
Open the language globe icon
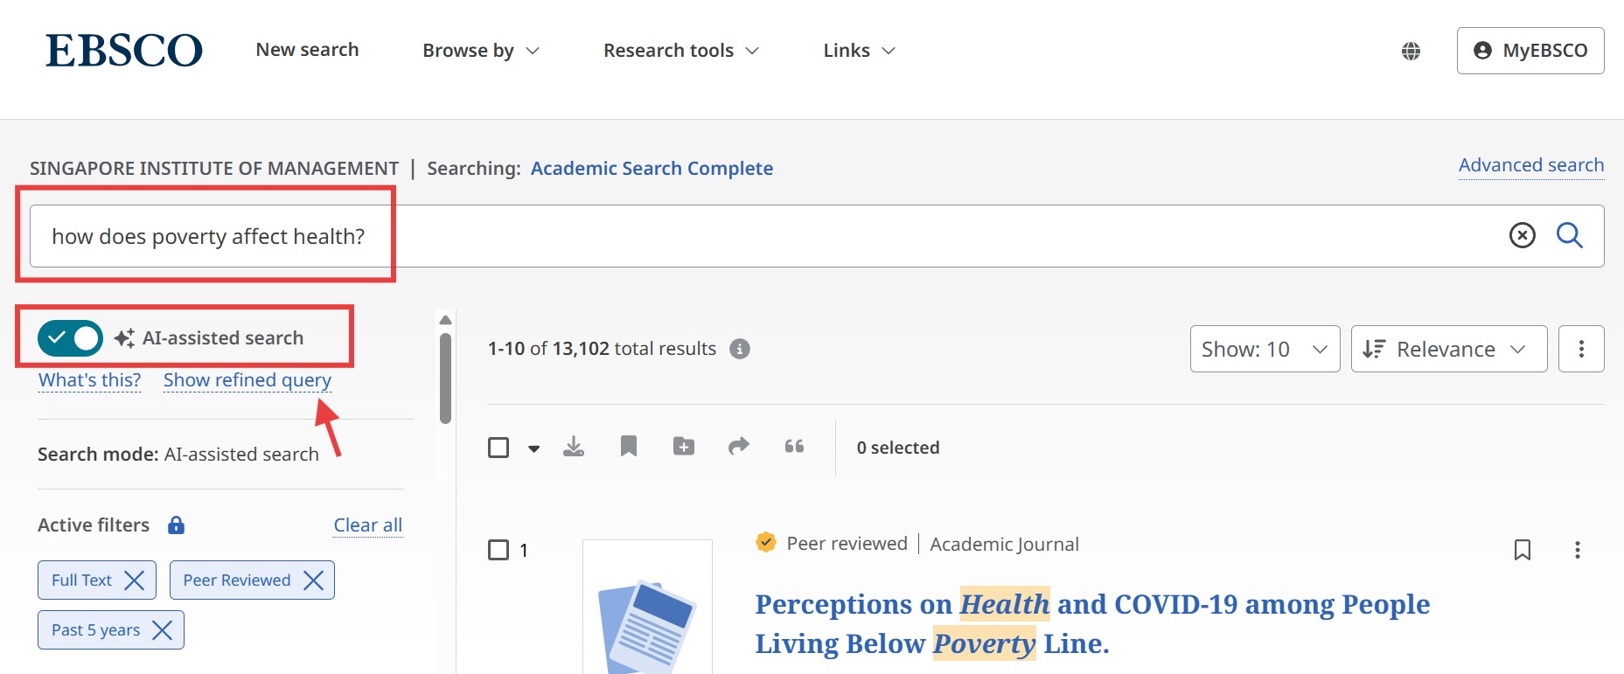[x=1411, y=51]
